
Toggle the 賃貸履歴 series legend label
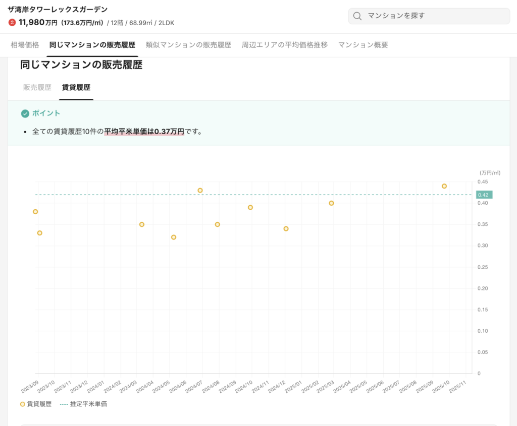click(x=39, y=404)
